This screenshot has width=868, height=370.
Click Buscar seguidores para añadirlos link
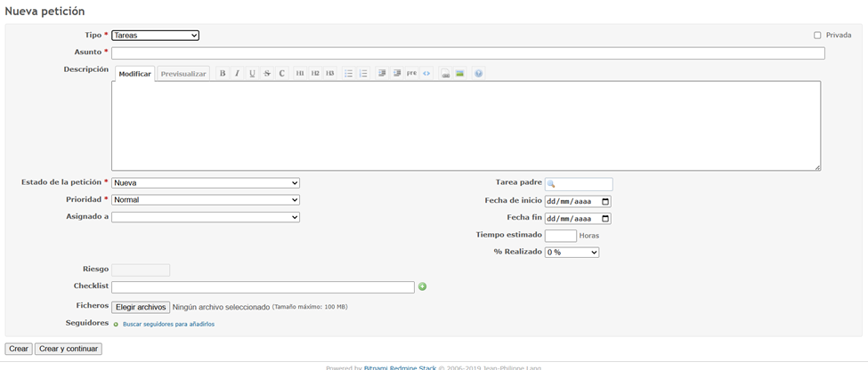168,325
